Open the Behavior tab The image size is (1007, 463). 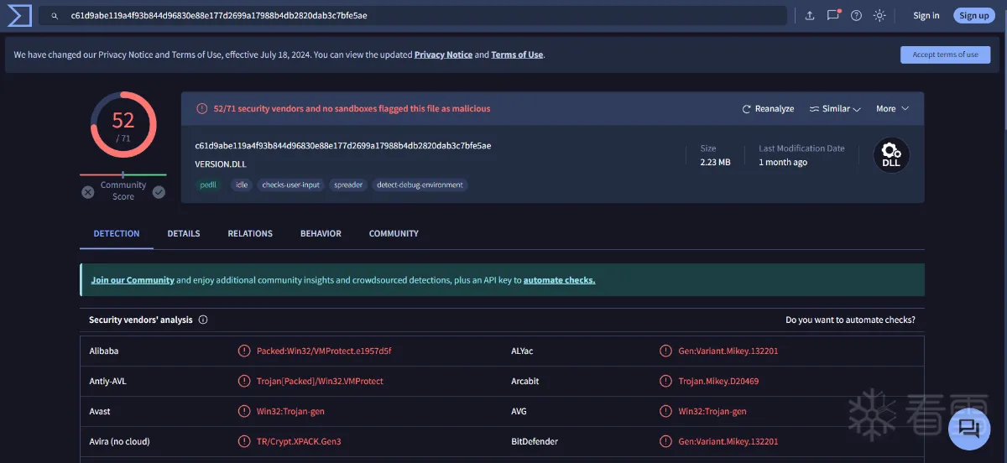pyautogui.click(x=321, y=233)
